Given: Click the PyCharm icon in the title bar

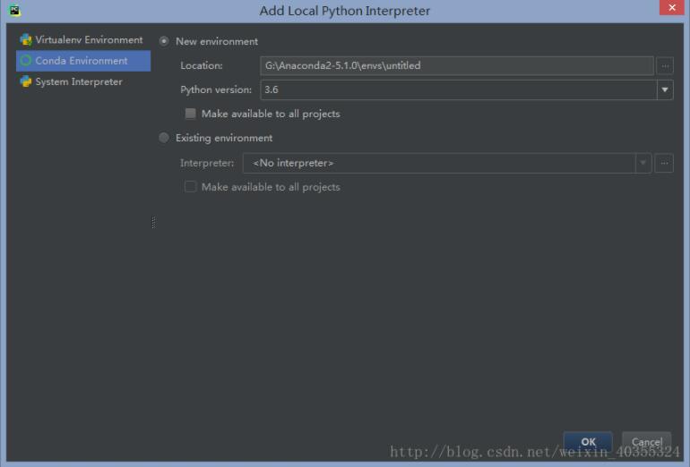Looking at the screenshot, I should click(14, 10).
